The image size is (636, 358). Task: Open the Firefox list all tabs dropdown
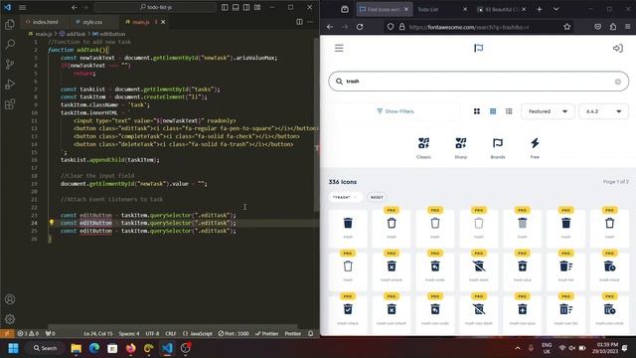pyautogui.click(x=556, y=9)
